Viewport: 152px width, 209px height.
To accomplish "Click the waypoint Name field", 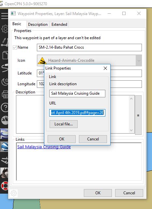I will 89,47.
